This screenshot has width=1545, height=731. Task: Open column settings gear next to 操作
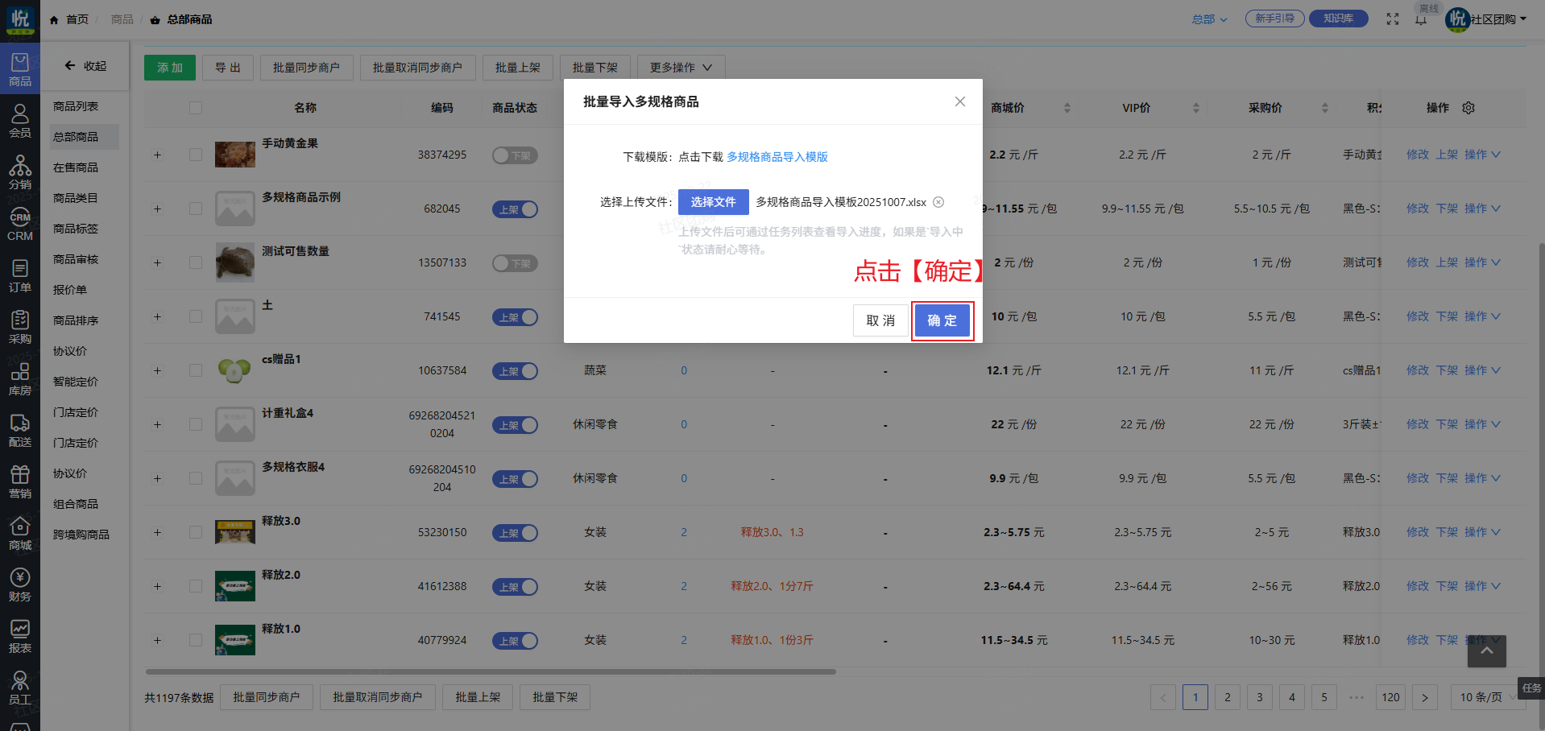pos(1468,108)
